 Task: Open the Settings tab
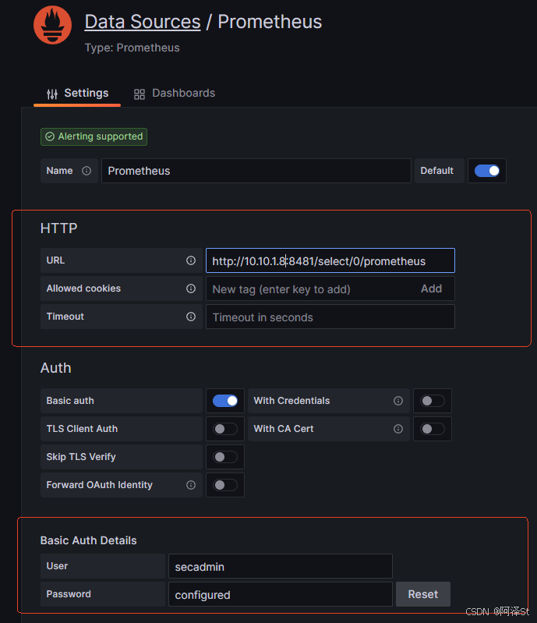[77, 94]
